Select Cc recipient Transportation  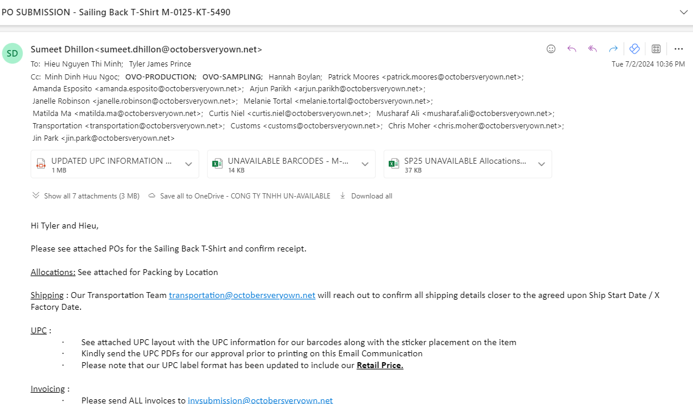tap(128, 126)
